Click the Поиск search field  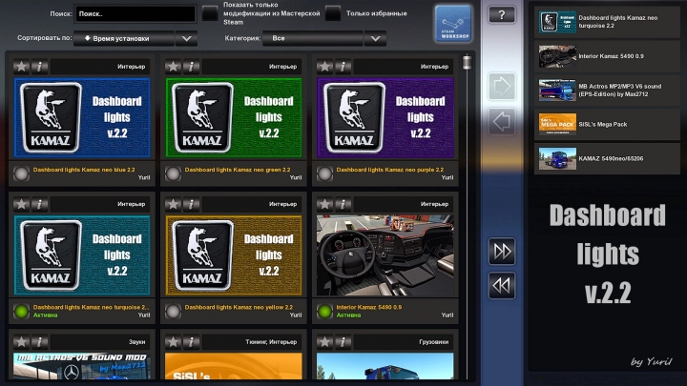click(x=135, y=14)
